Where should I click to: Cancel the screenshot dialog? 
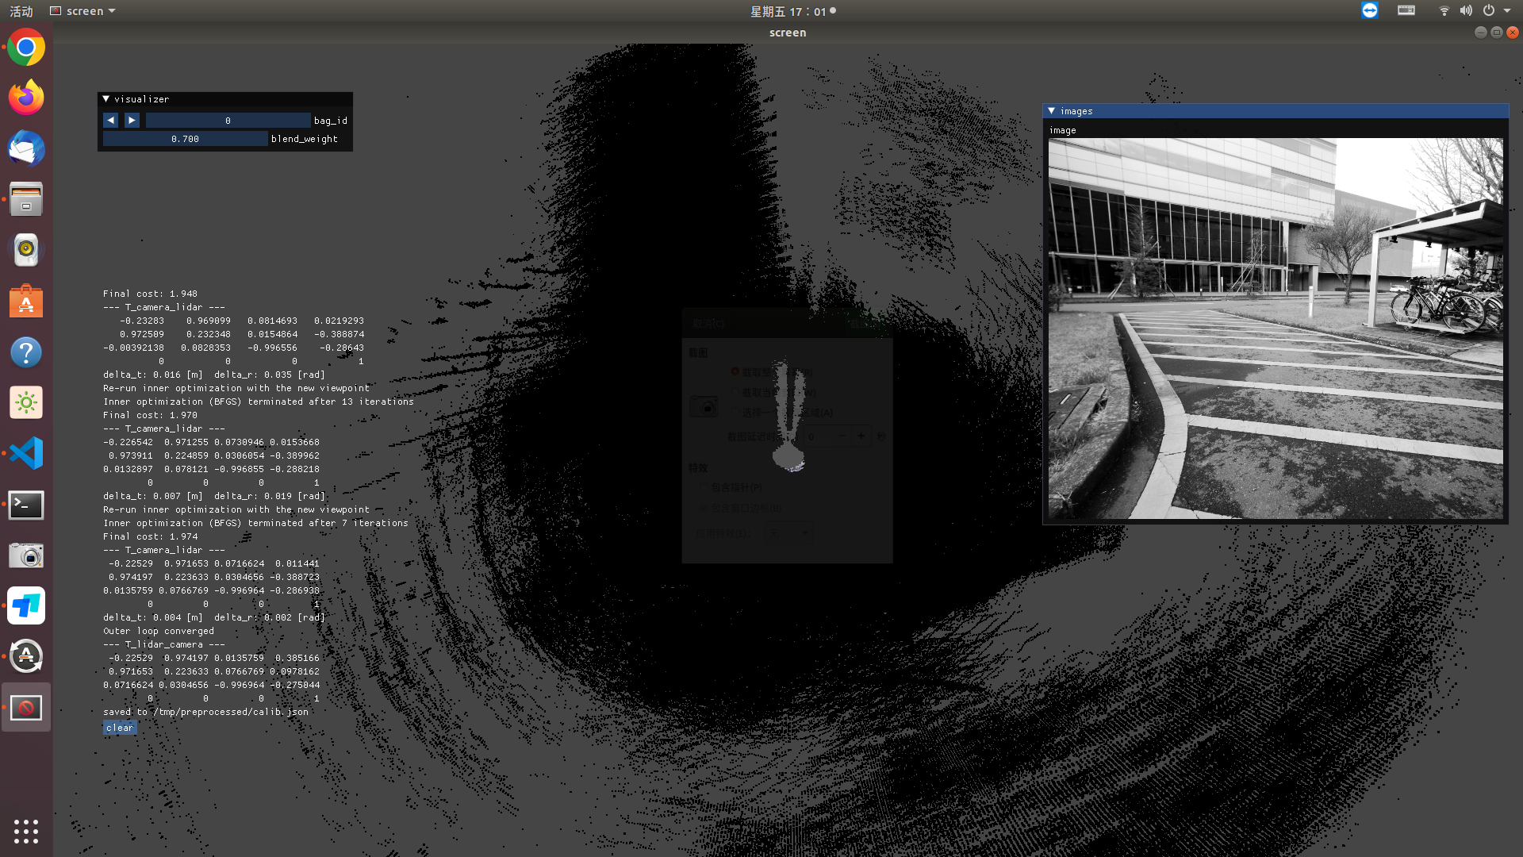tap(709, 324)
